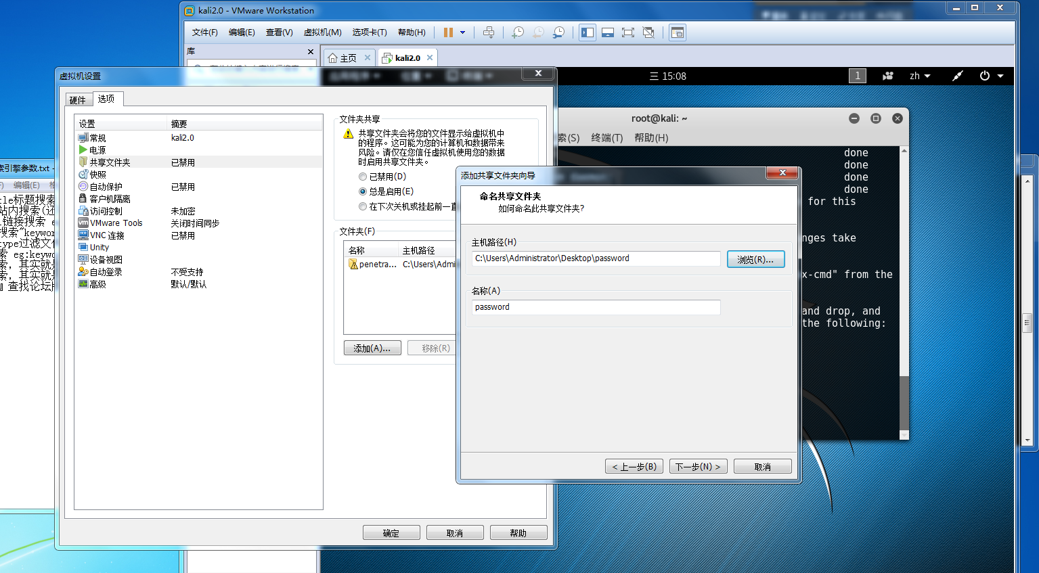Click the Unity mode toolbar icon
The height and width of the screenshot is (573, 1039).
point(648,32)
